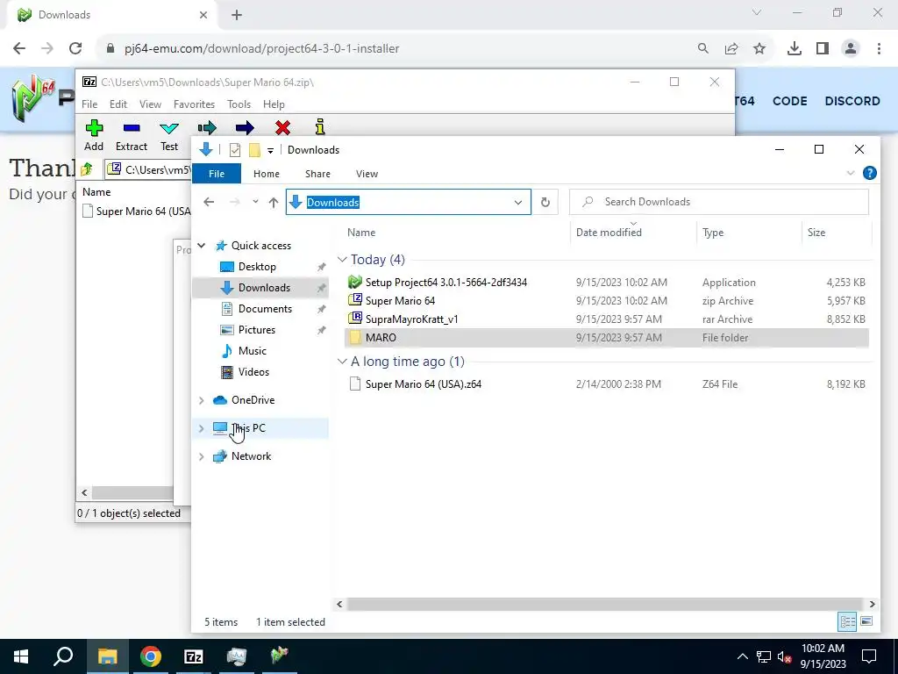This screenshot has height=674, width=898.
Task: Open the Tools menu in 7-Zip
Action: [239, 104]
